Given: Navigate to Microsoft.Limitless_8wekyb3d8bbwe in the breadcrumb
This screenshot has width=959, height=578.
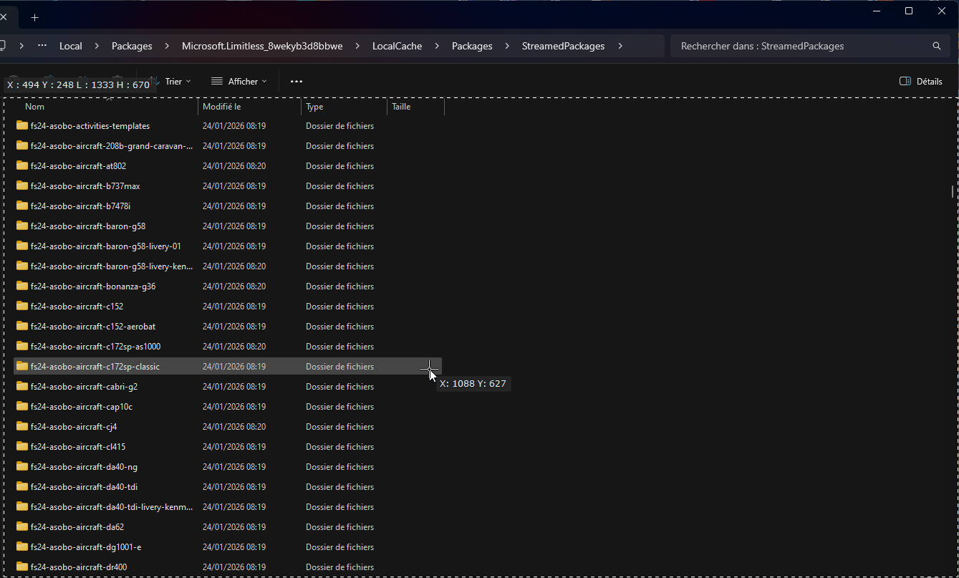Looking at the screenshot, I should coord(262,46).
